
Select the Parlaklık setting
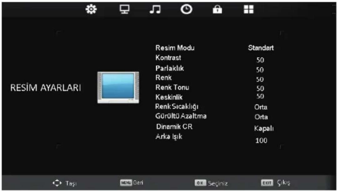(x=169, y=68)
